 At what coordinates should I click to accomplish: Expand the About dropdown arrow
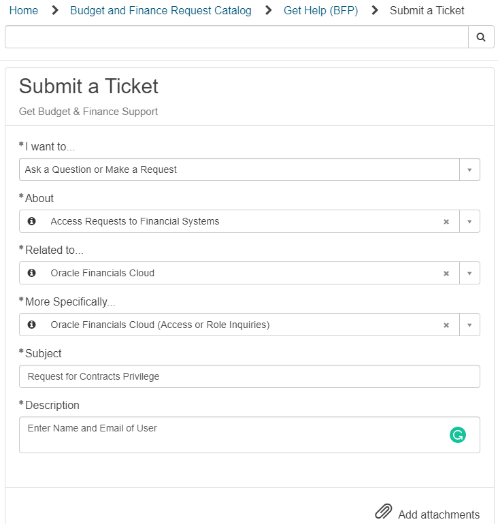(x=469, y=222)
